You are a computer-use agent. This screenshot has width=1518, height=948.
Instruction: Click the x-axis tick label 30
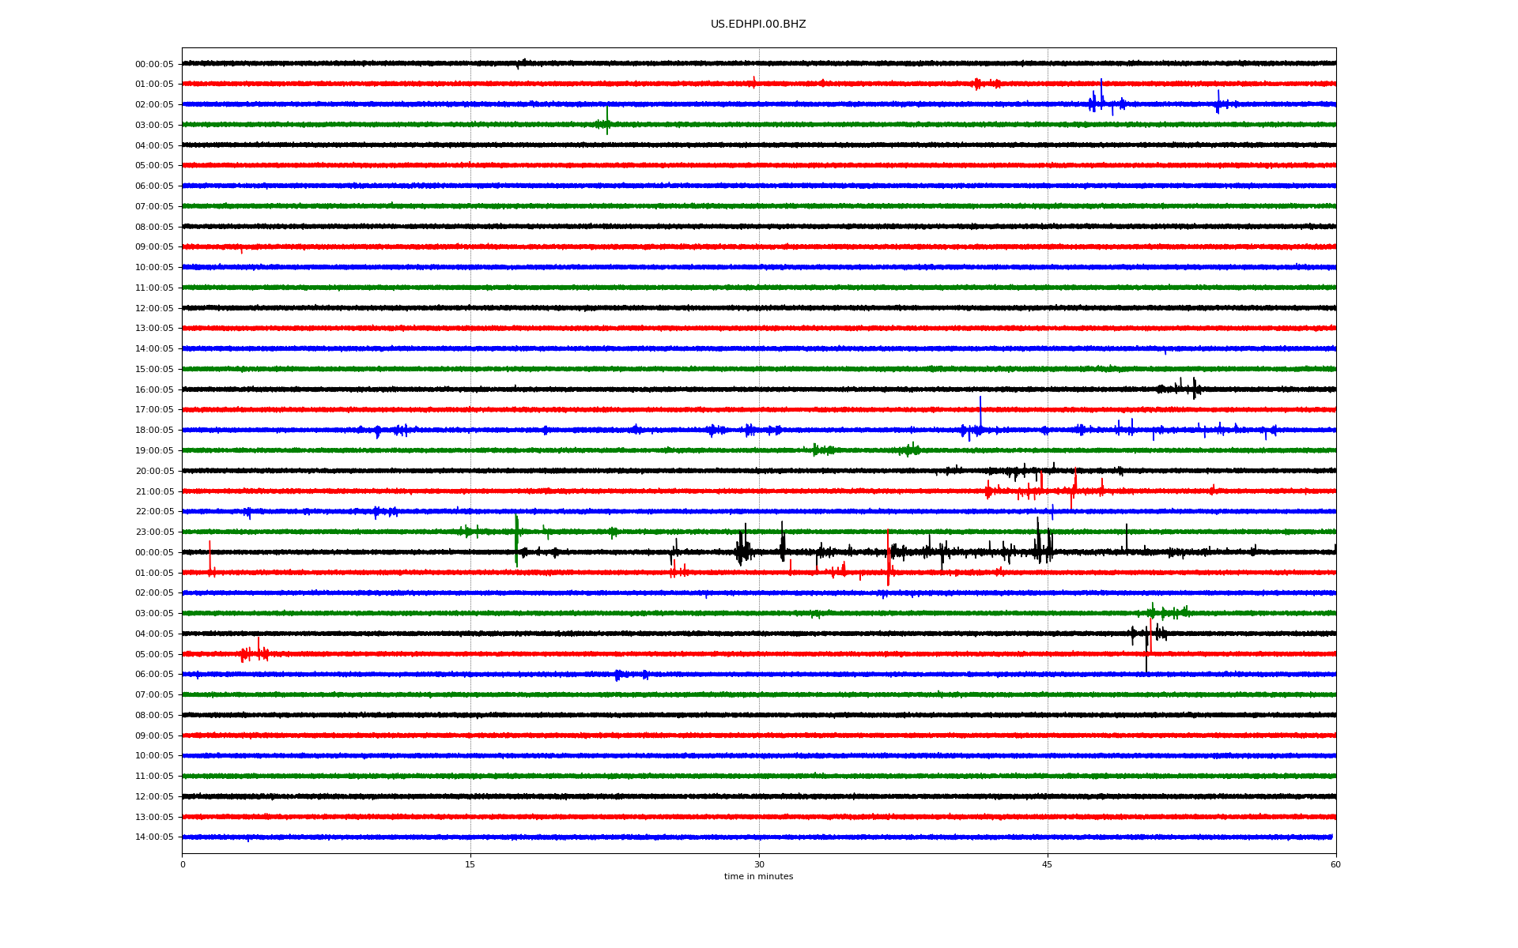pos(759,864)
